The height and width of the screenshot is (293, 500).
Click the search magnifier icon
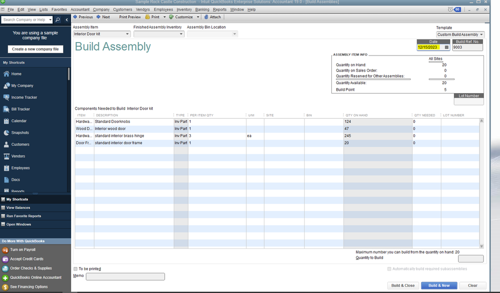[58, 20]
